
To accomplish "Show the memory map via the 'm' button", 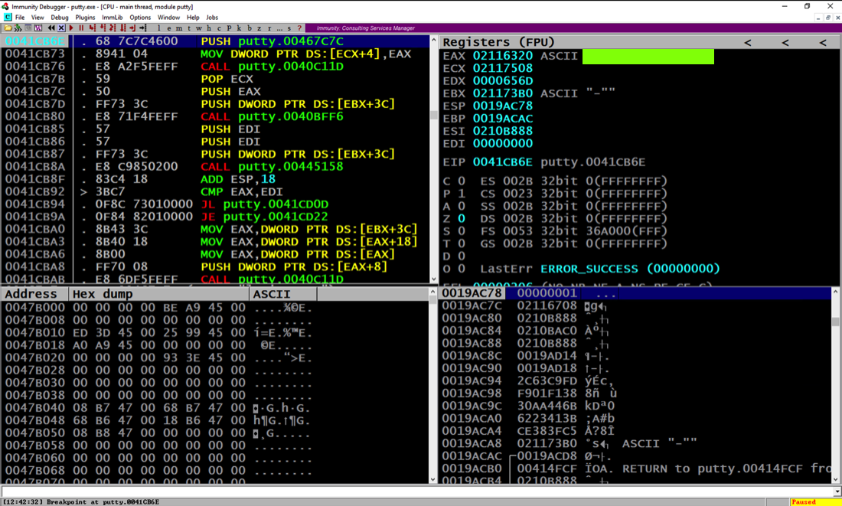I will (179, 28).
